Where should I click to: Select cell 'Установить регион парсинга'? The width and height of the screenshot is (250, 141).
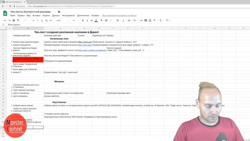(x=60, y=114)
